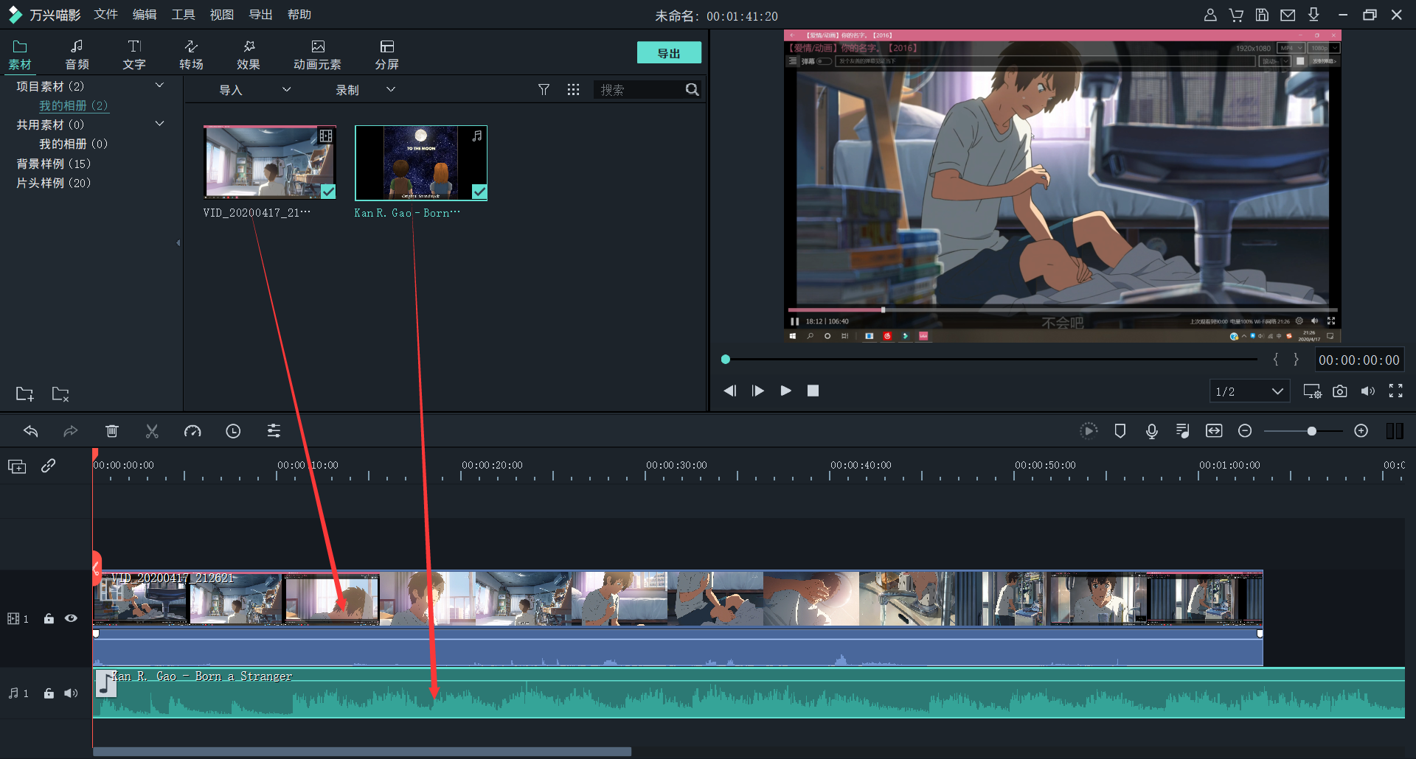The width and height of the screenshot is (1416, 759).
Task: Add a marker to timeline
Action: 1120,431
